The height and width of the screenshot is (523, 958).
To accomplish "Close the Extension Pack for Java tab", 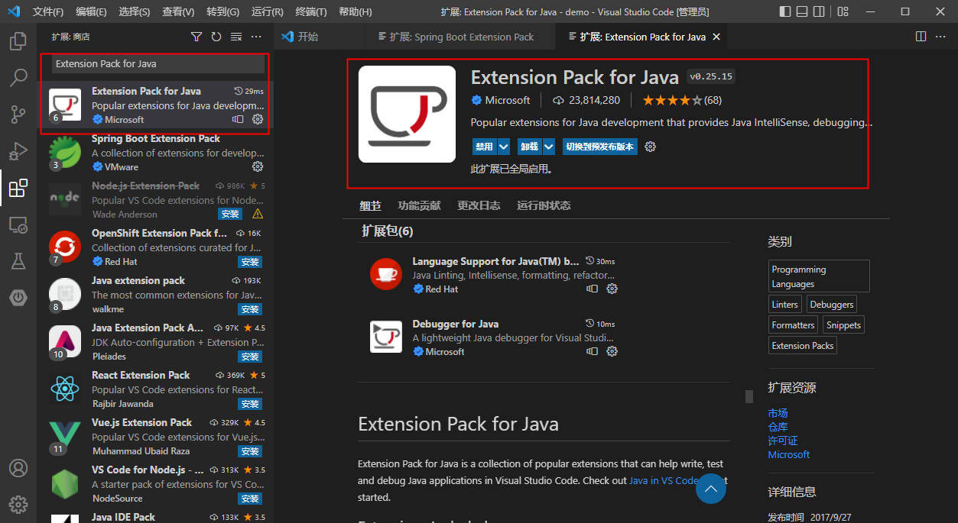I will tap(716, 37).
